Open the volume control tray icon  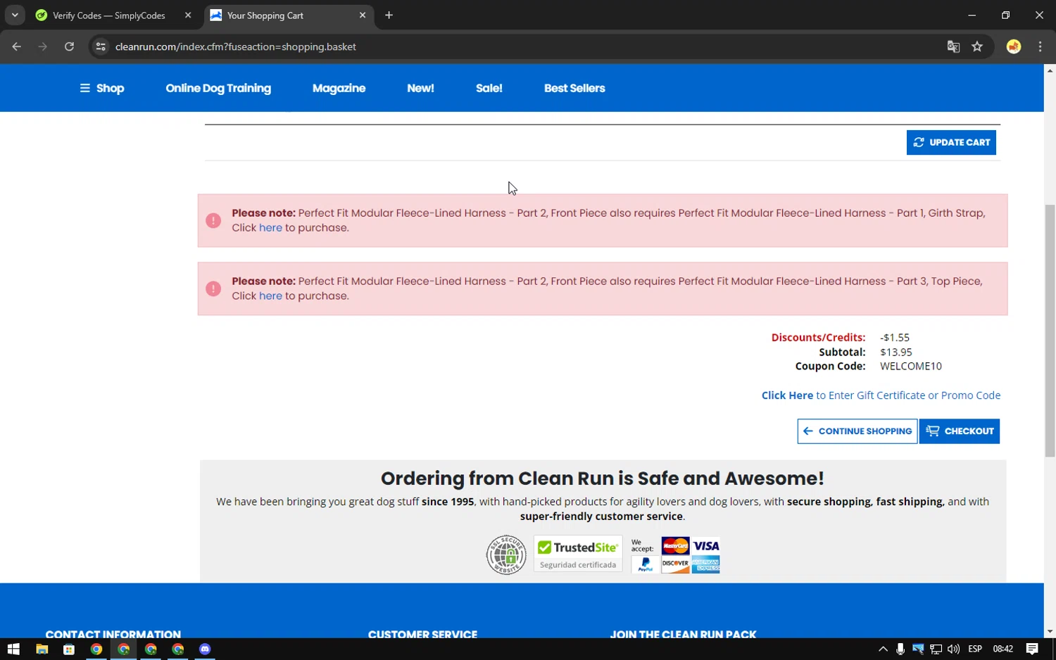pos(953,649)
